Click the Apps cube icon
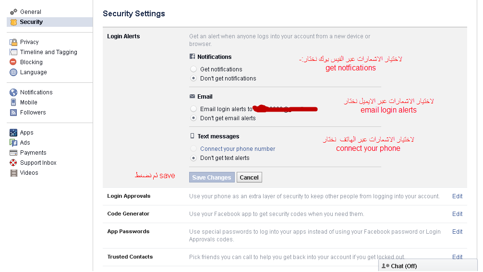The width and height of the screenshot is (483, 272). 13,133
